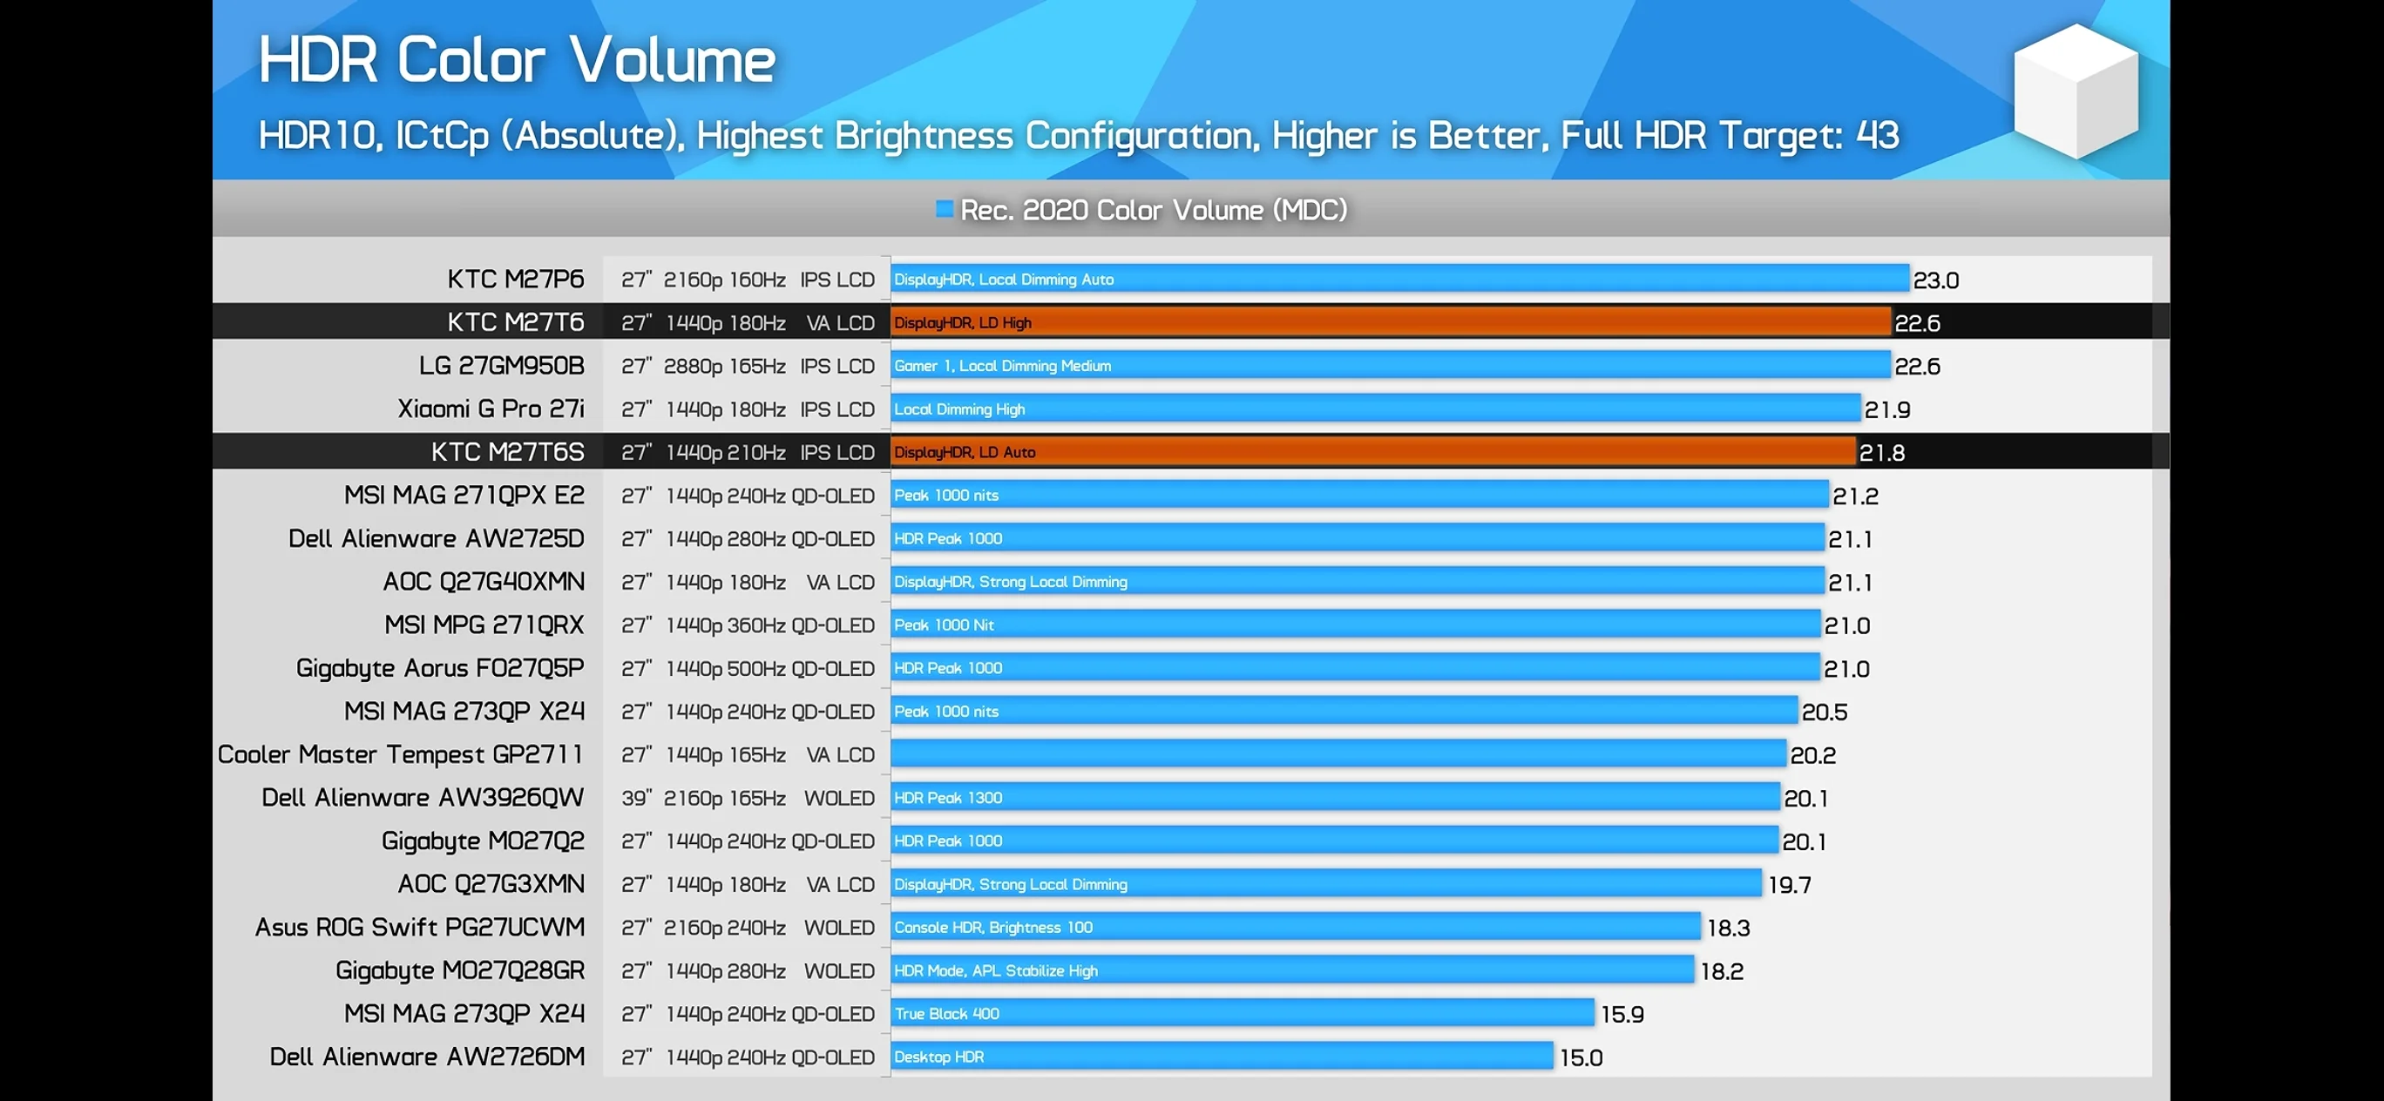
Task: Click the "18.2" value for Gigabyte MO27Q28GR
Action: click(1722, 971)
